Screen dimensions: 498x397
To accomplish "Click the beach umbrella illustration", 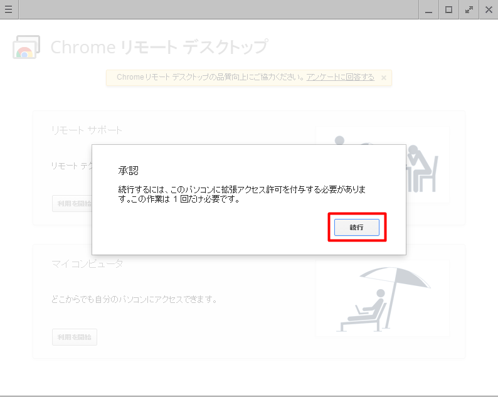I will click(x=383, y=299).
